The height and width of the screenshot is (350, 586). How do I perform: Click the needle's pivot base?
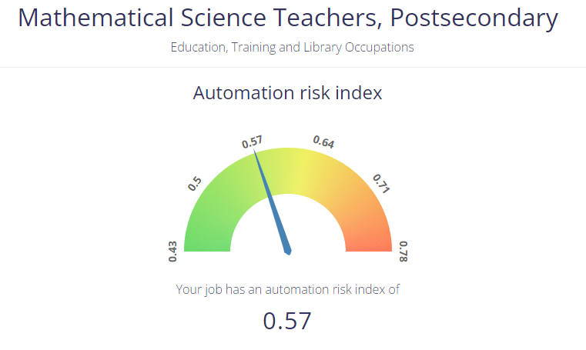288,249
